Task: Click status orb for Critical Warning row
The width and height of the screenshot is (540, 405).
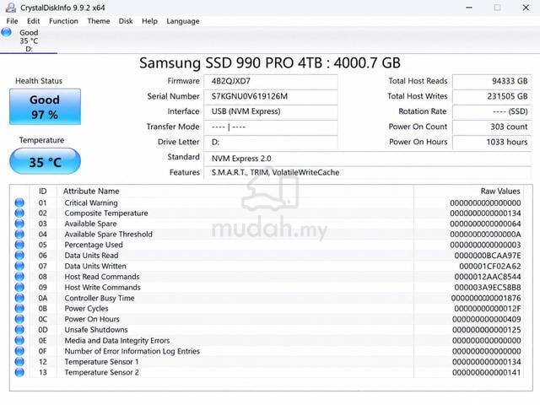Action: point(19,202)
